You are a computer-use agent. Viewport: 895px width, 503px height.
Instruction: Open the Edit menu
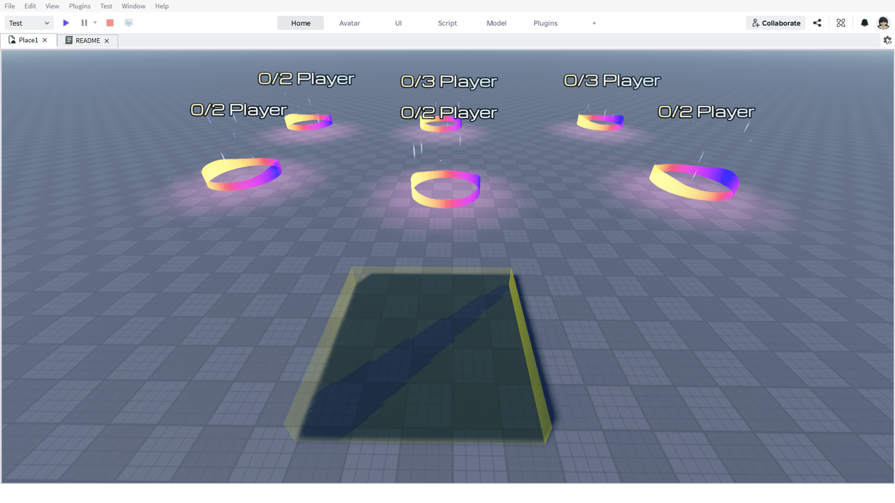(30, 6)
